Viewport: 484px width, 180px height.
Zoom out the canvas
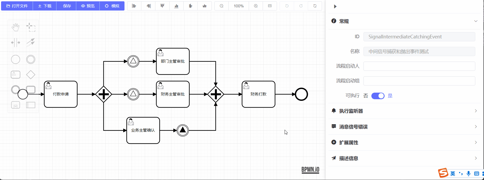[x=222, y=6]
